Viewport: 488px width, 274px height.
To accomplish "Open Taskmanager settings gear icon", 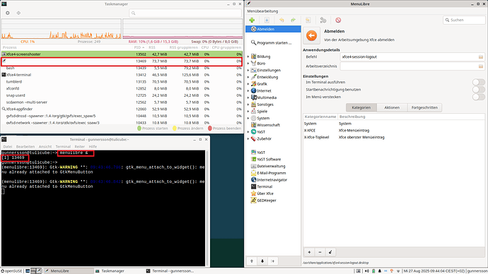I will click(8, 13).
